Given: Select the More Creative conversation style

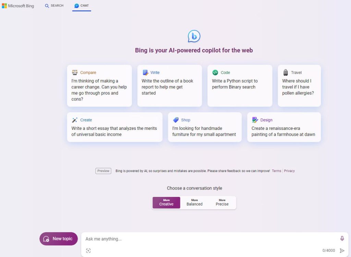Looking at the screenshot, I should pos(166,203).
